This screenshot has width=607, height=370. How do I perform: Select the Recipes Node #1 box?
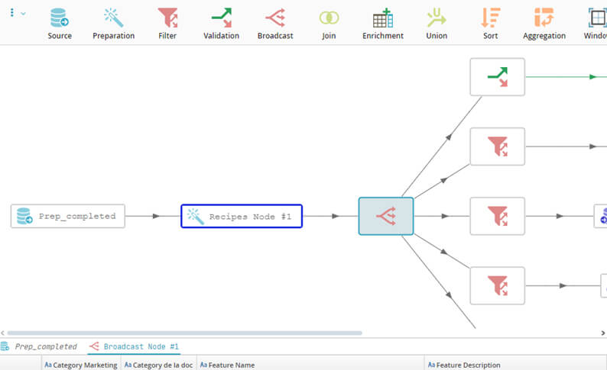241,217
